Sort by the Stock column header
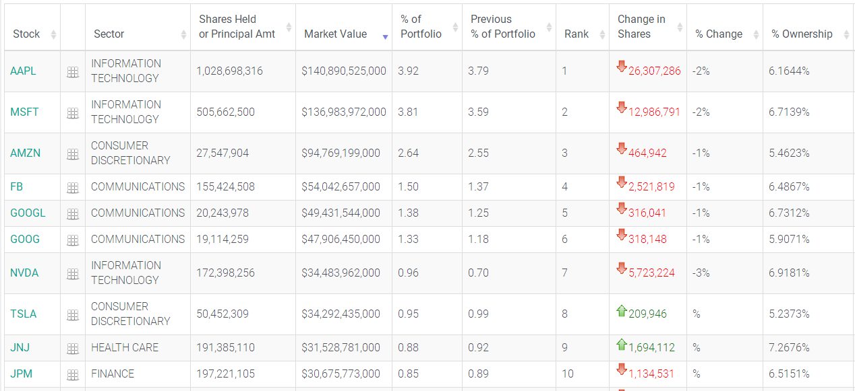855x391 pixels. (26, 34)
